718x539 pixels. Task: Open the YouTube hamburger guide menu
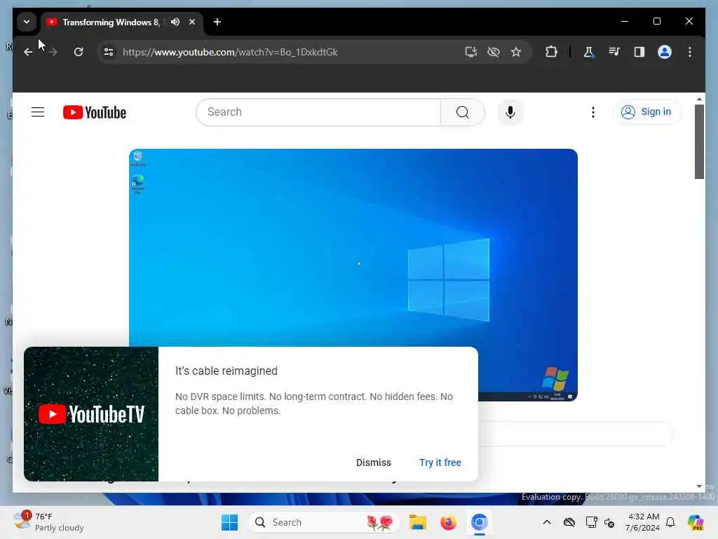pyautogui.click(x=38, y=112)
